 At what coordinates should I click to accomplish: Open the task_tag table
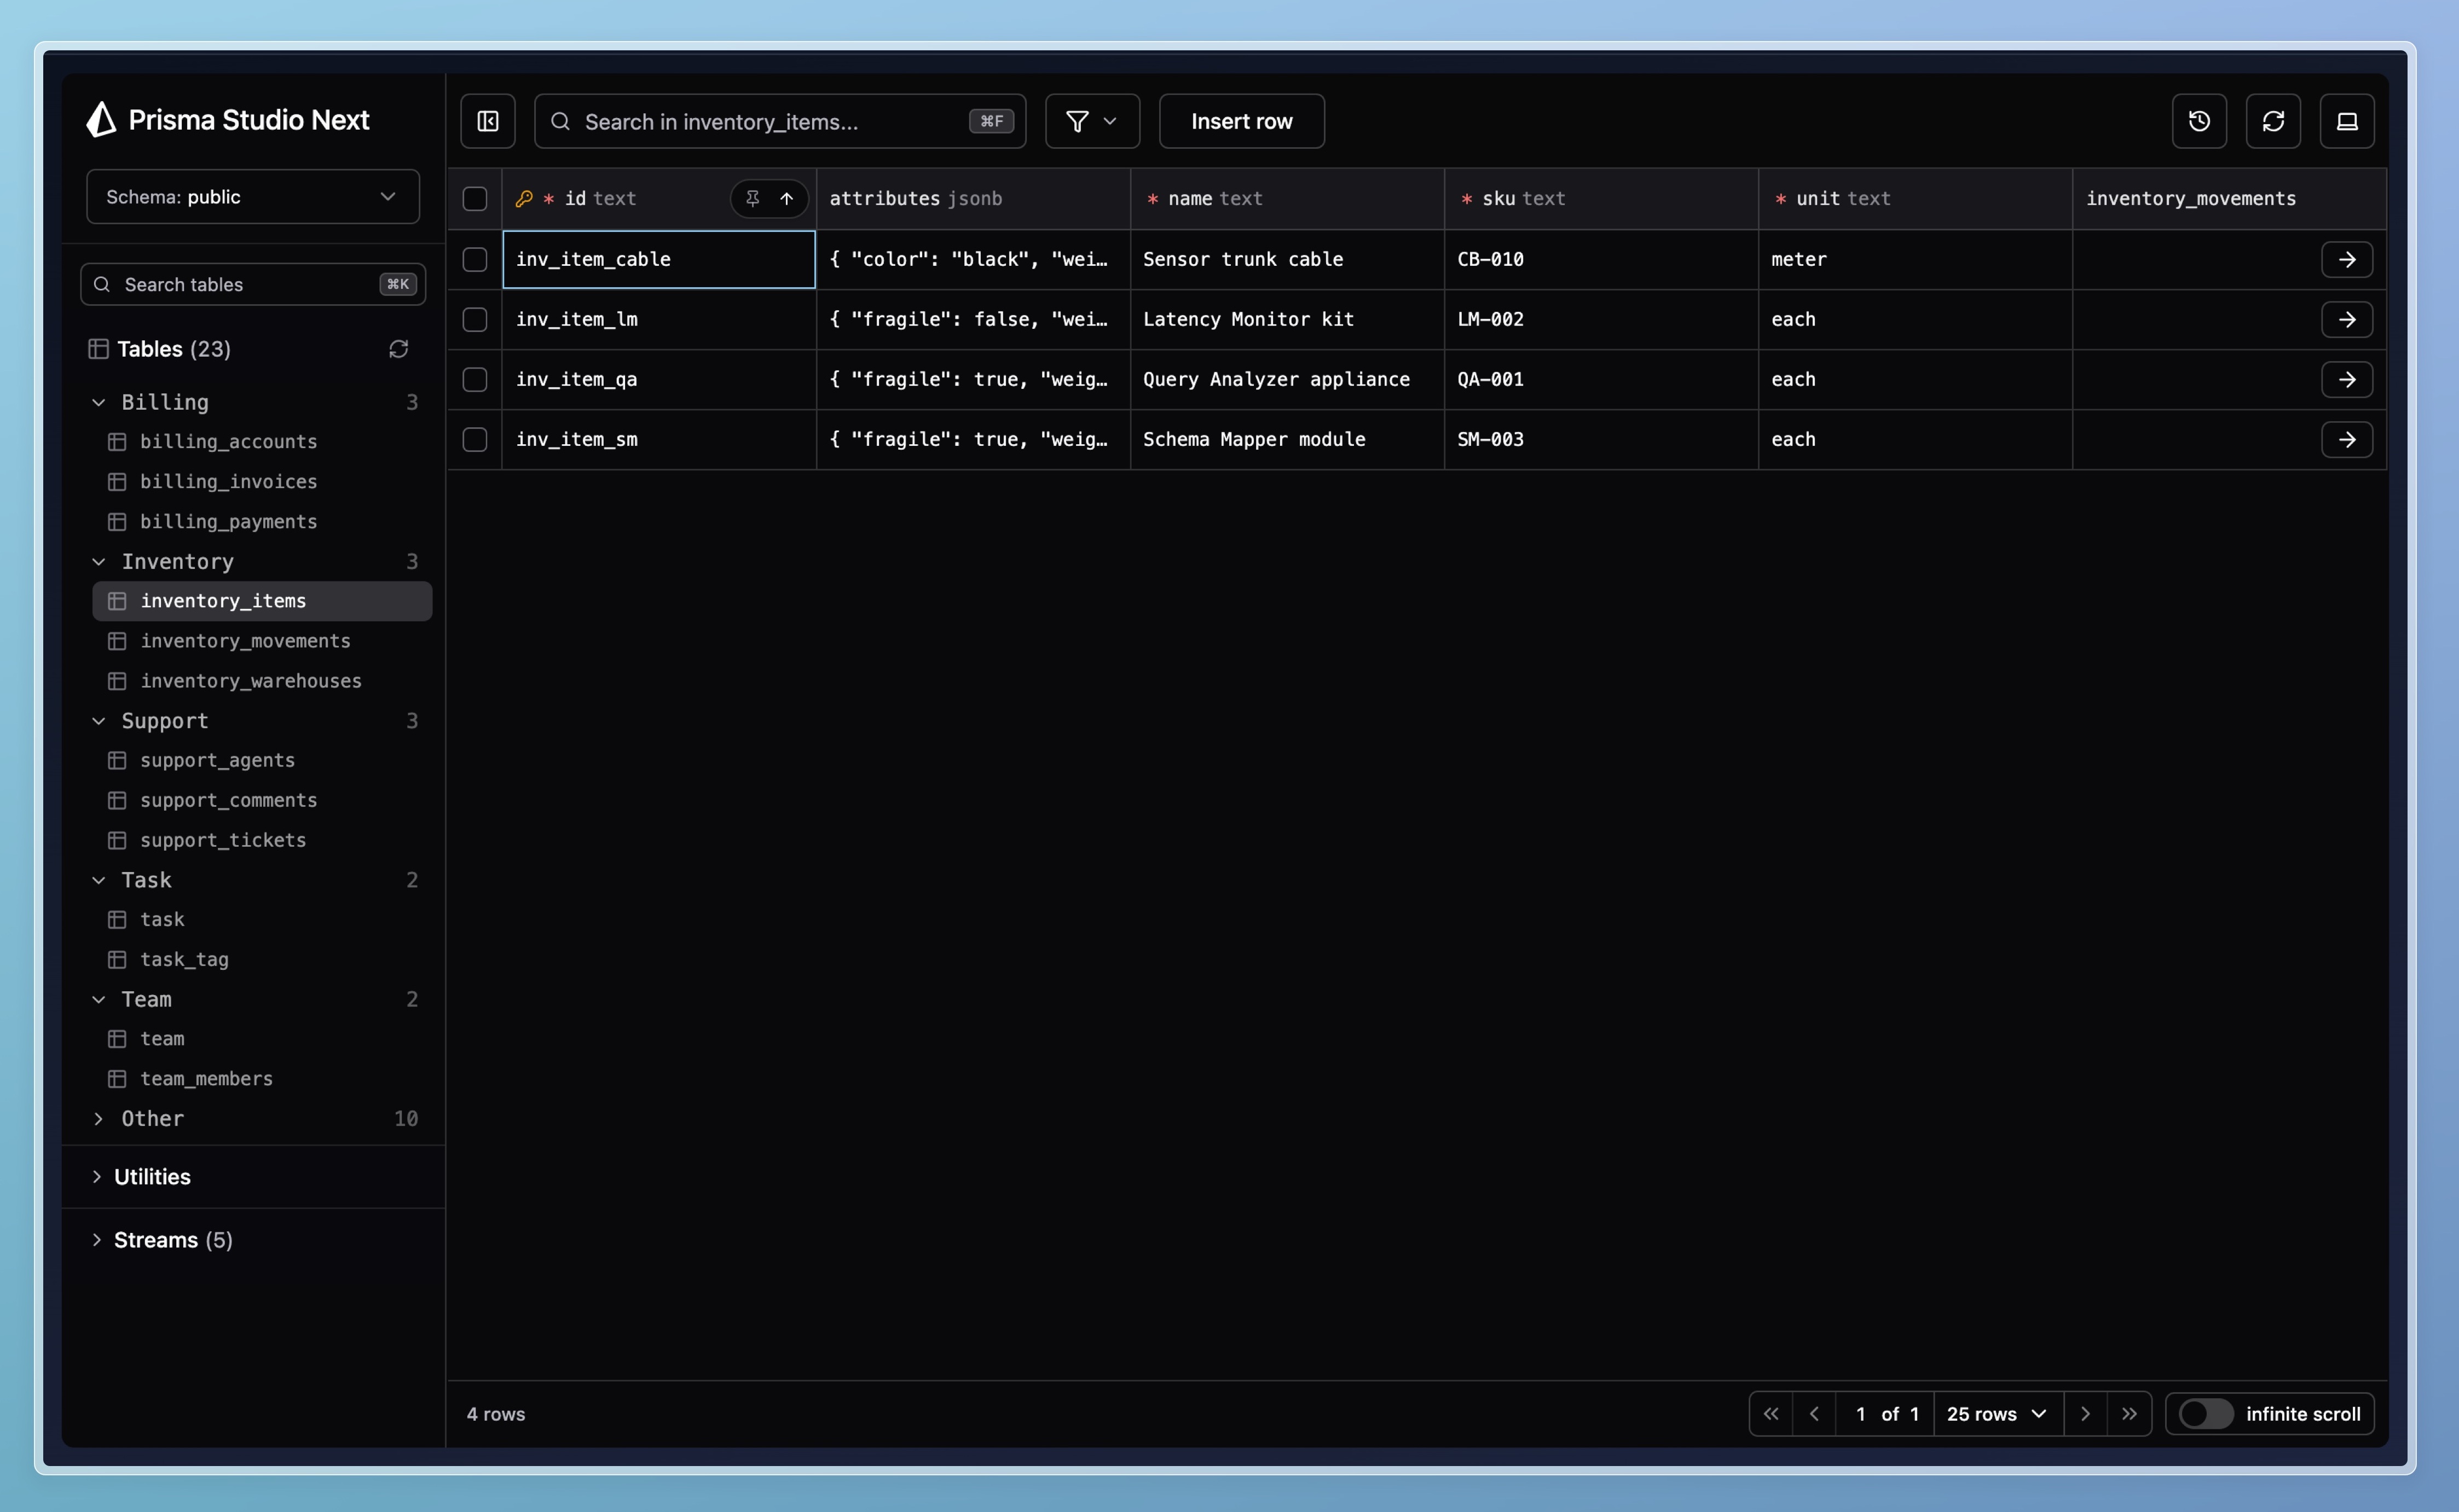click(262, 959)
